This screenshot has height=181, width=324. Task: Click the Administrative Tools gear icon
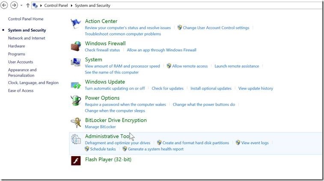coord(76,139)
